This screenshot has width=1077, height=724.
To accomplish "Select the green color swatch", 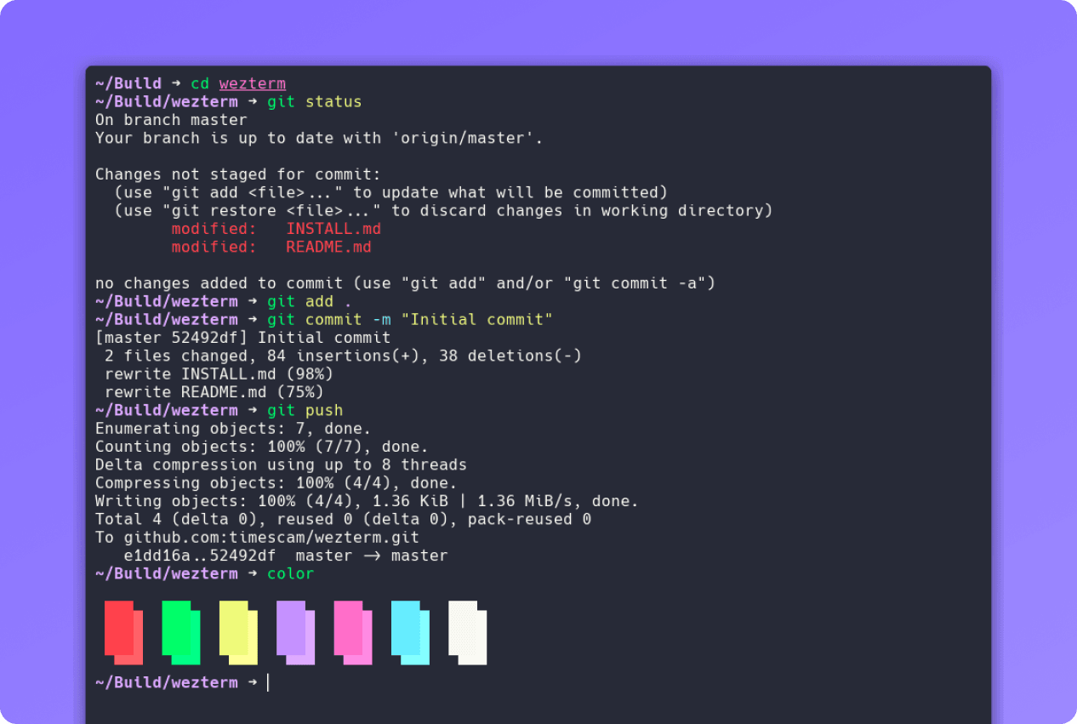I will [x=179, y=632].
